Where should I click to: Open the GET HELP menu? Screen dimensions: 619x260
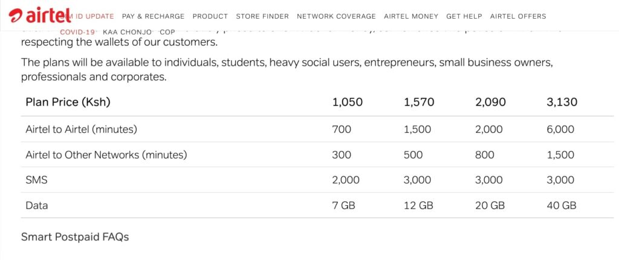(464, 16)
